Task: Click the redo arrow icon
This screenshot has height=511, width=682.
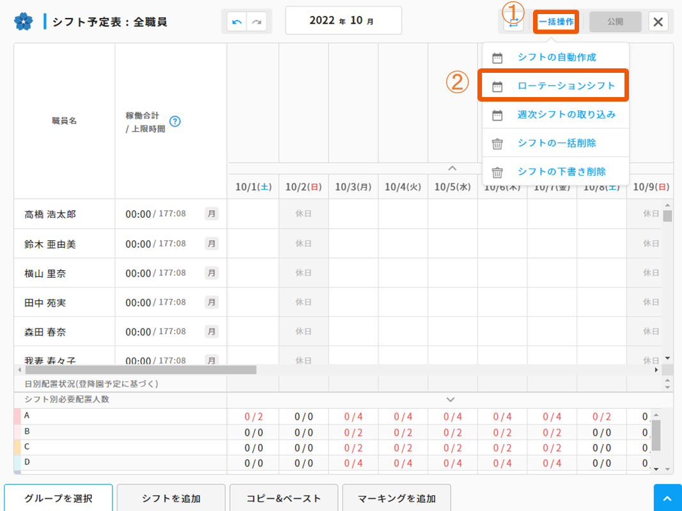Action: pyautogui.click(x=257, y=22)
